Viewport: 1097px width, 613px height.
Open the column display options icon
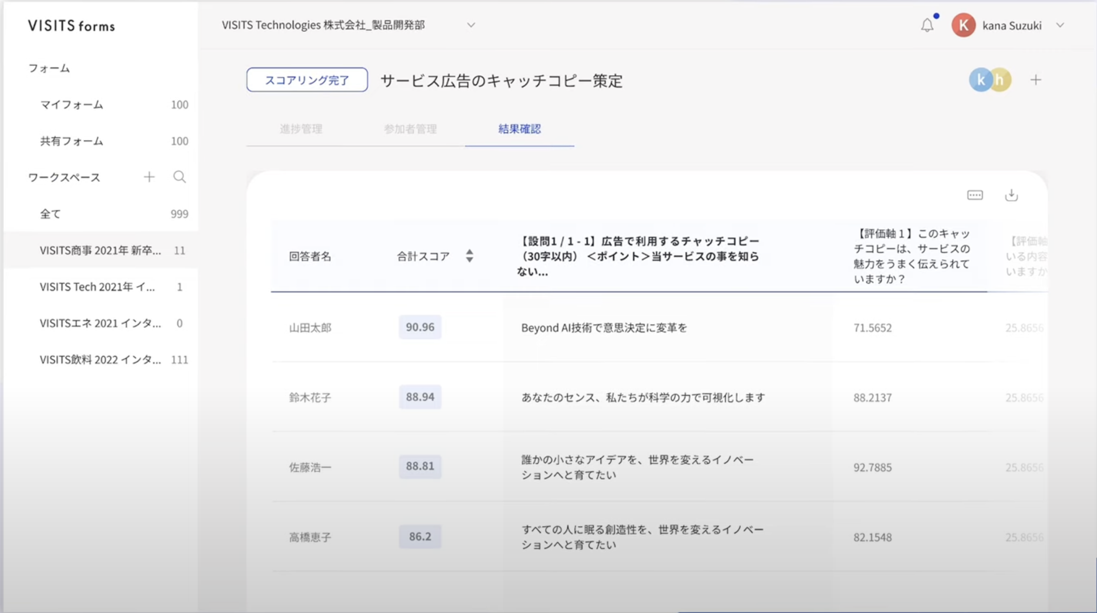[x=975, y=195]
